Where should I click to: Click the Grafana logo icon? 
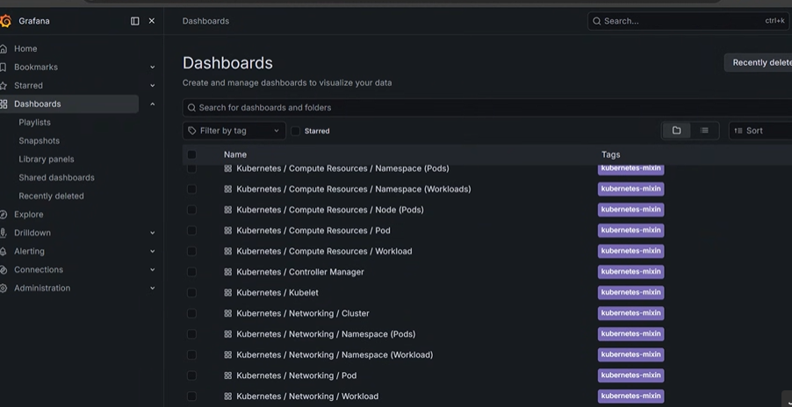pyautogui.click(x=5, y=21)
